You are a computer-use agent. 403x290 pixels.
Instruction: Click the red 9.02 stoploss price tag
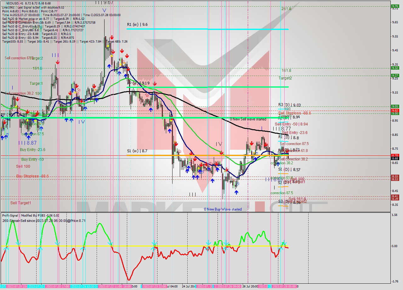pyautogui.click(x=395, y=110)
